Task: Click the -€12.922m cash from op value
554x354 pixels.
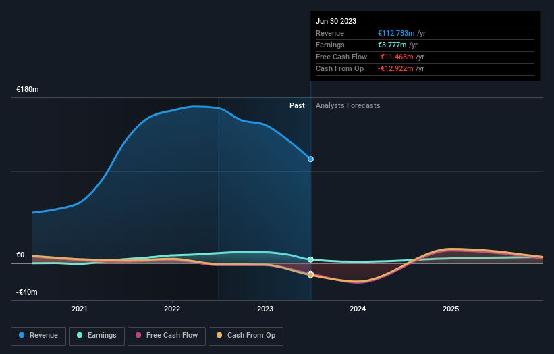Action: pyautogui.click(x=395, y=69)
